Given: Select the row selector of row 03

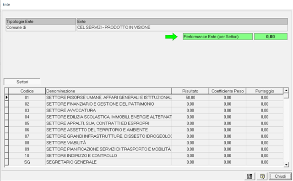Looking at the screenshot, I should 6,110.
